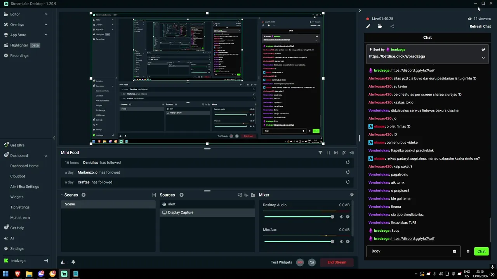
Task: Open notifications bell
Action: (73, 262)
